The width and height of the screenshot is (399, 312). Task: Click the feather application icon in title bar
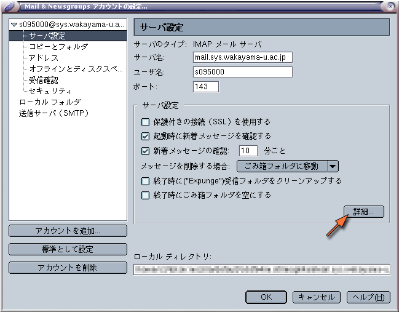point(10,6)
